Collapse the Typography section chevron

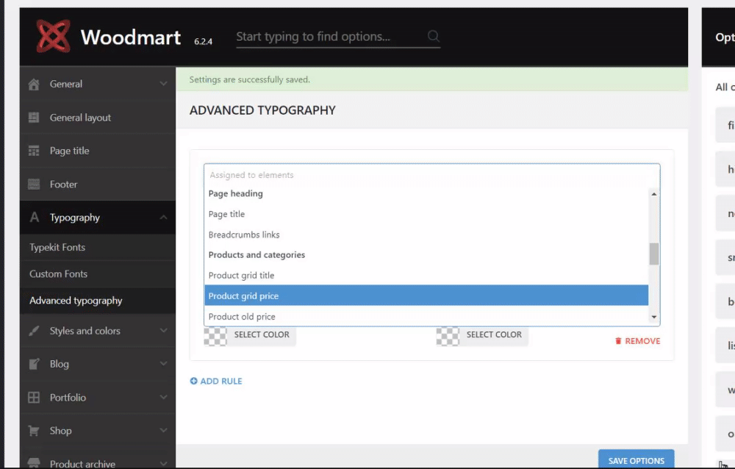pyautogui.click(x=163, y=218)
